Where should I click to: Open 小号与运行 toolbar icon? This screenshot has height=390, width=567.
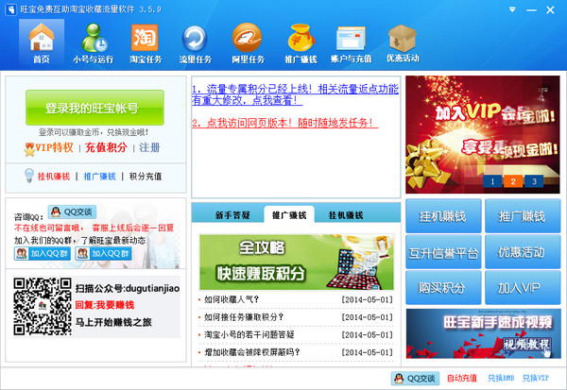coord(94,42)
